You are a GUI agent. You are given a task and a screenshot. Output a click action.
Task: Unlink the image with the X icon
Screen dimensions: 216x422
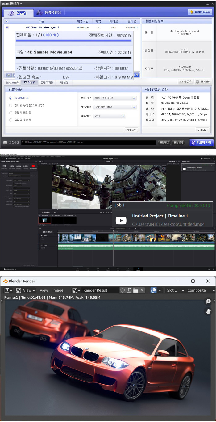click(x=142, y=290)
